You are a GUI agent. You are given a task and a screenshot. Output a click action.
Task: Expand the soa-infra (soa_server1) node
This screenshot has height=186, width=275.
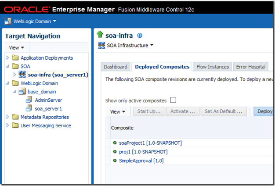14,75
